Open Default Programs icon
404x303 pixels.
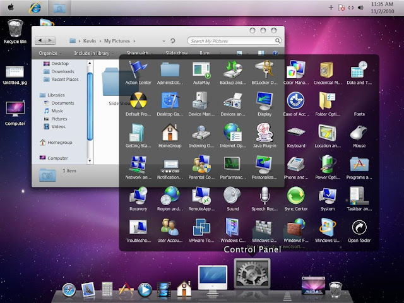coord(138,101)
